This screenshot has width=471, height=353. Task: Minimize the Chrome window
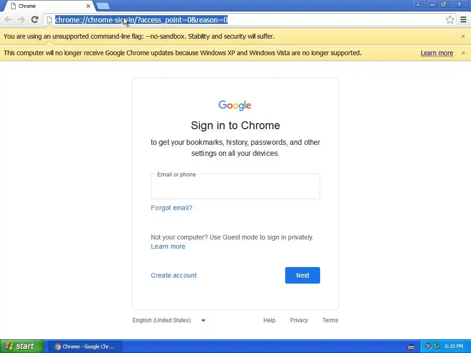tap(432, 4)
